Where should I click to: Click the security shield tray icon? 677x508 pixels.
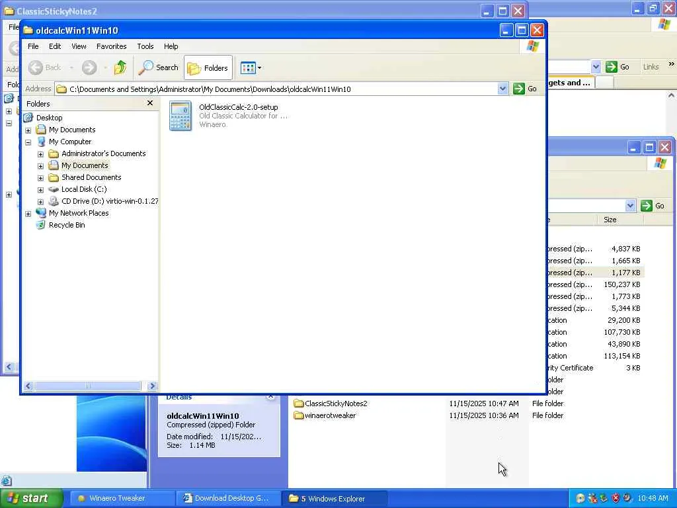click(616, 498)
